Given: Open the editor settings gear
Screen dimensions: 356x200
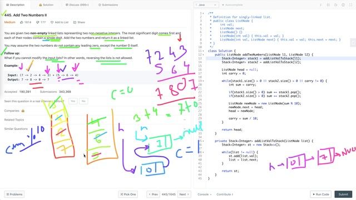Looking at the screenshot, I should pos(343,5).
